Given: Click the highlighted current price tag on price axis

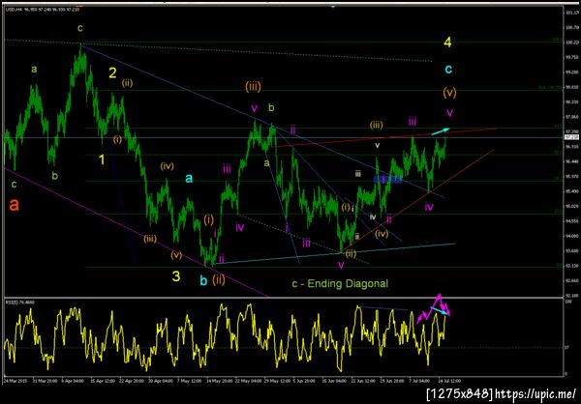Looking at the screenshot, I should [x=570, y=137].
